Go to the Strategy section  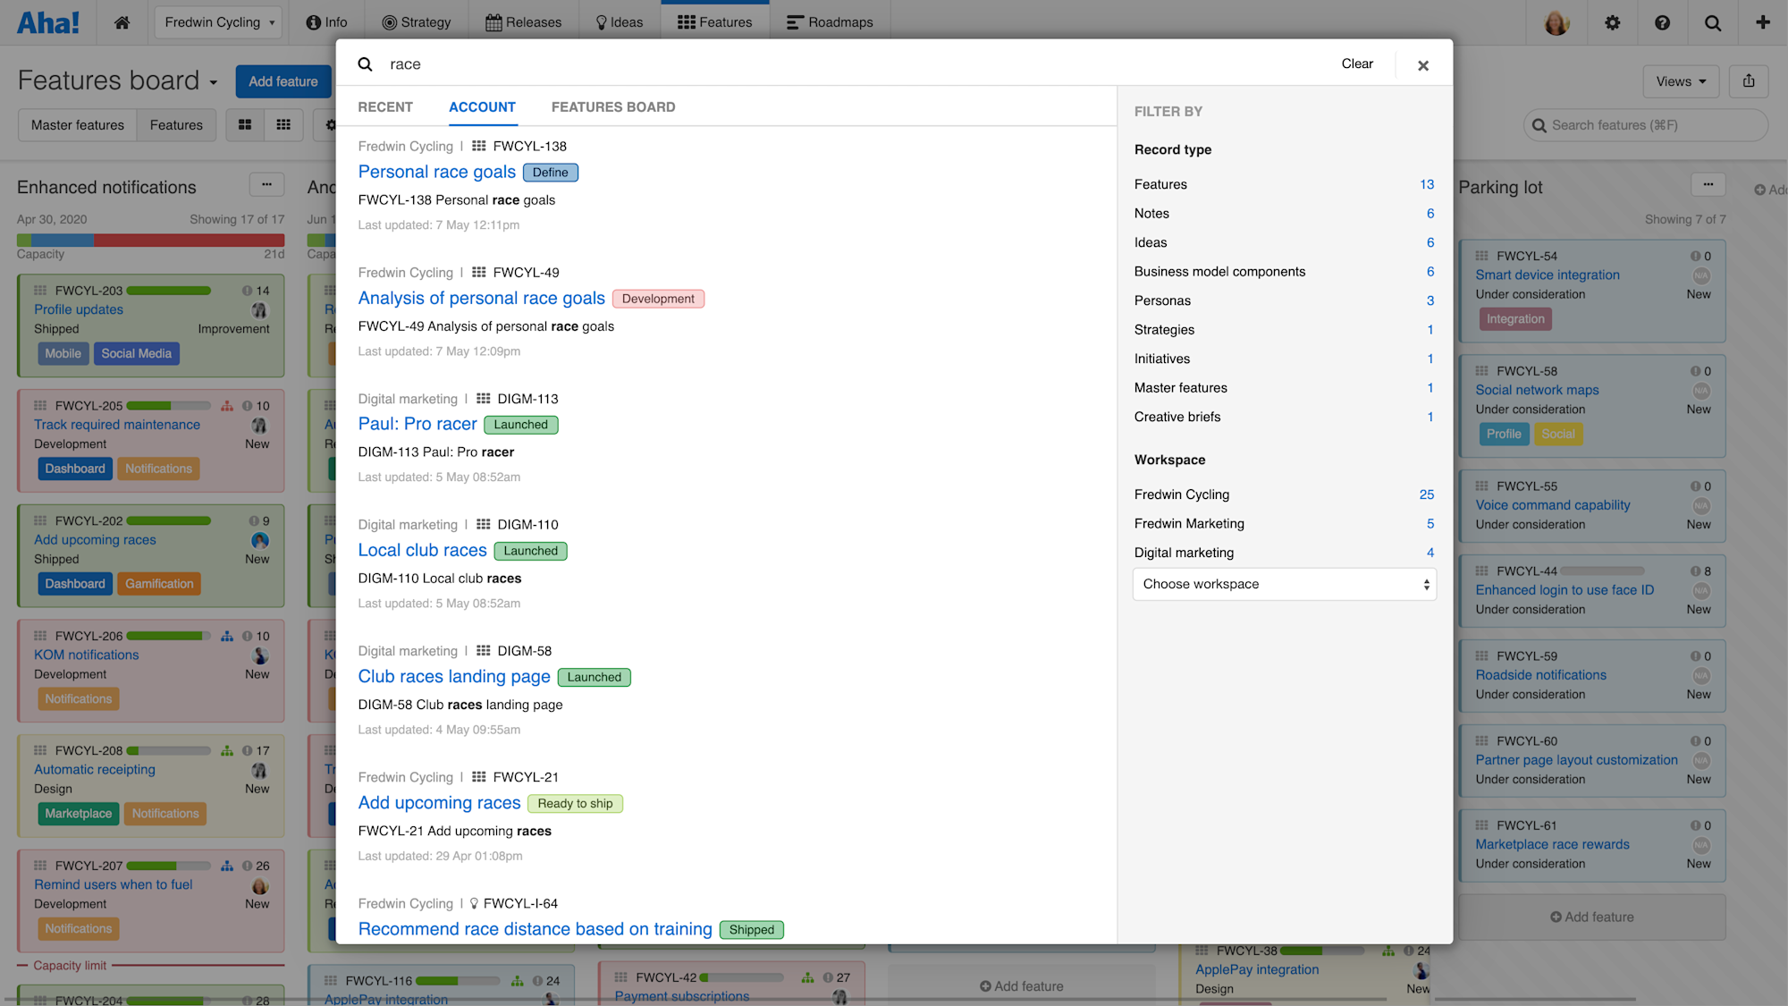tap(417, 22)
